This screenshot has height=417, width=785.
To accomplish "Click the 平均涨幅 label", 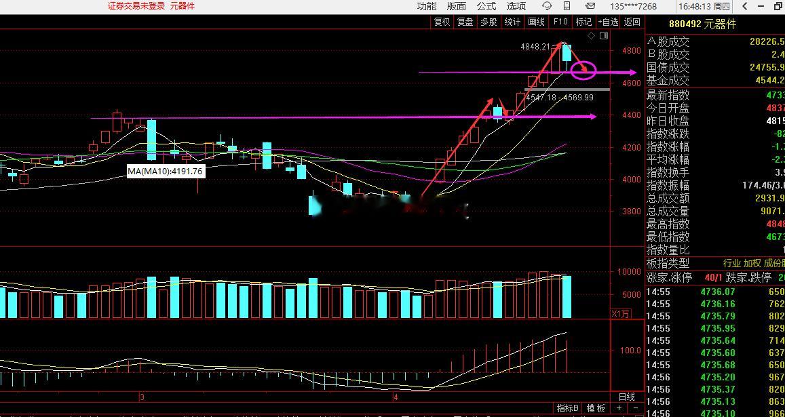I will click(x=668, y=159).
